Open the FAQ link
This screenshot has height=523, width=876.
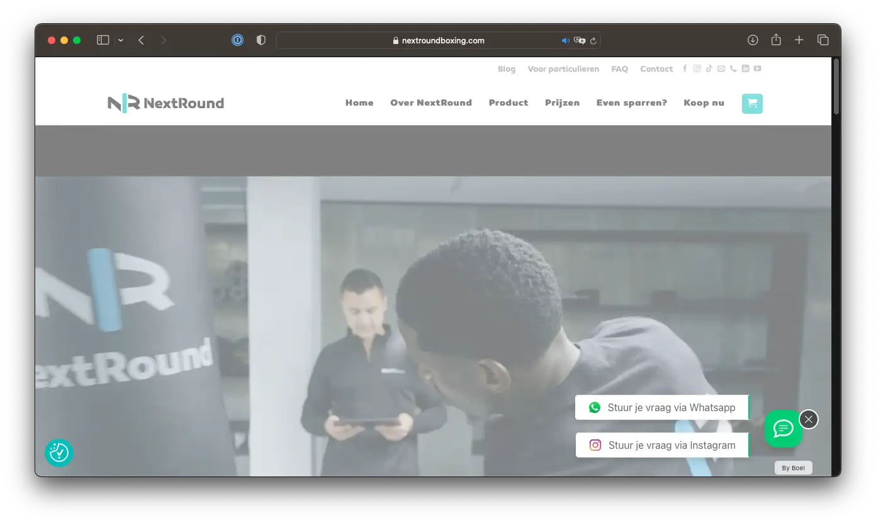click(x=619, y=69)
